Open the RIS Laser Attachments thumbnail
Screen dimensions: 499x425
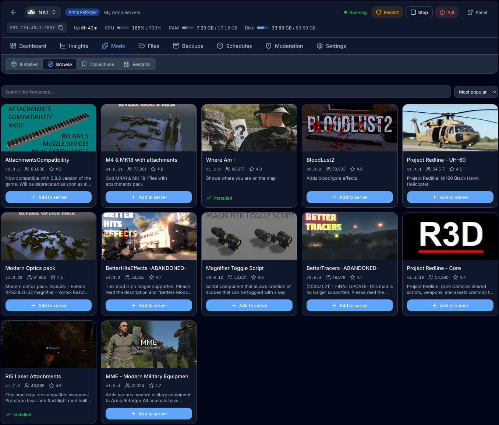pyautogui.click(x=49, y=344)
